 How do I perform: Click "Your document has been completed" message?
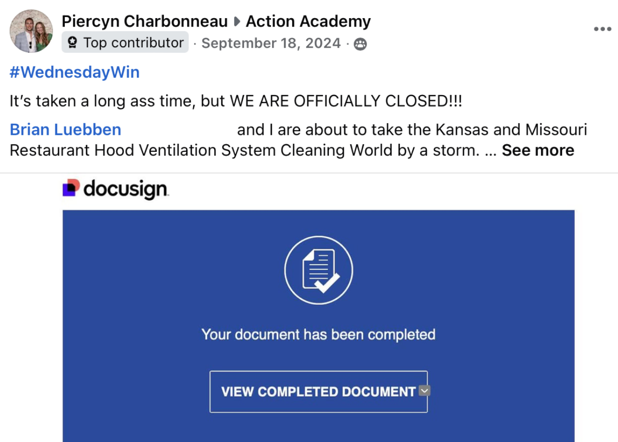pos(318,334)
